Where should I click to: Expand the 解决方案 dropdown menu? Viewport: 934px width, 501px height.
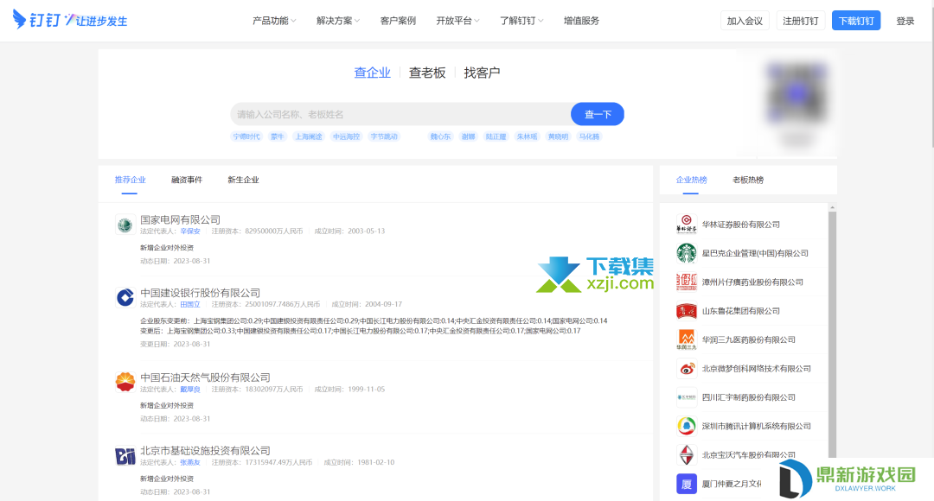338,21
